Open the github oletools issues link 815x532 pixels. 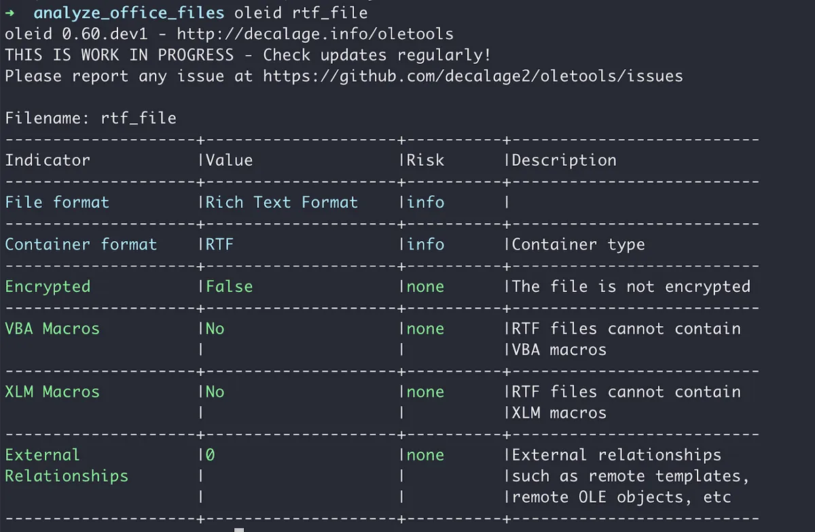(x=473, y=76)
